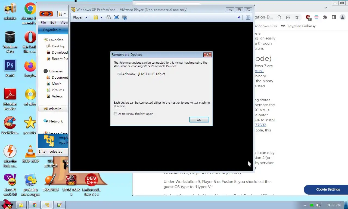Viewport: 348px width, 209px height.
Task: Open Windows Vista recycle bin icon
Action: pos(10,42)
